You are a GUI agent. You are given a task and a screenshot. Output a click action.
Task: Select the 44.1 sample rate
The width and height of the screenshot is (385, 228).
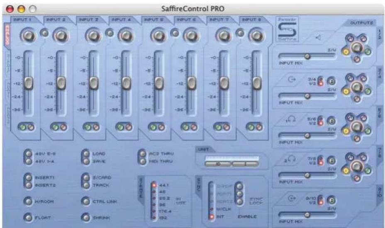[x=154, y=185]
